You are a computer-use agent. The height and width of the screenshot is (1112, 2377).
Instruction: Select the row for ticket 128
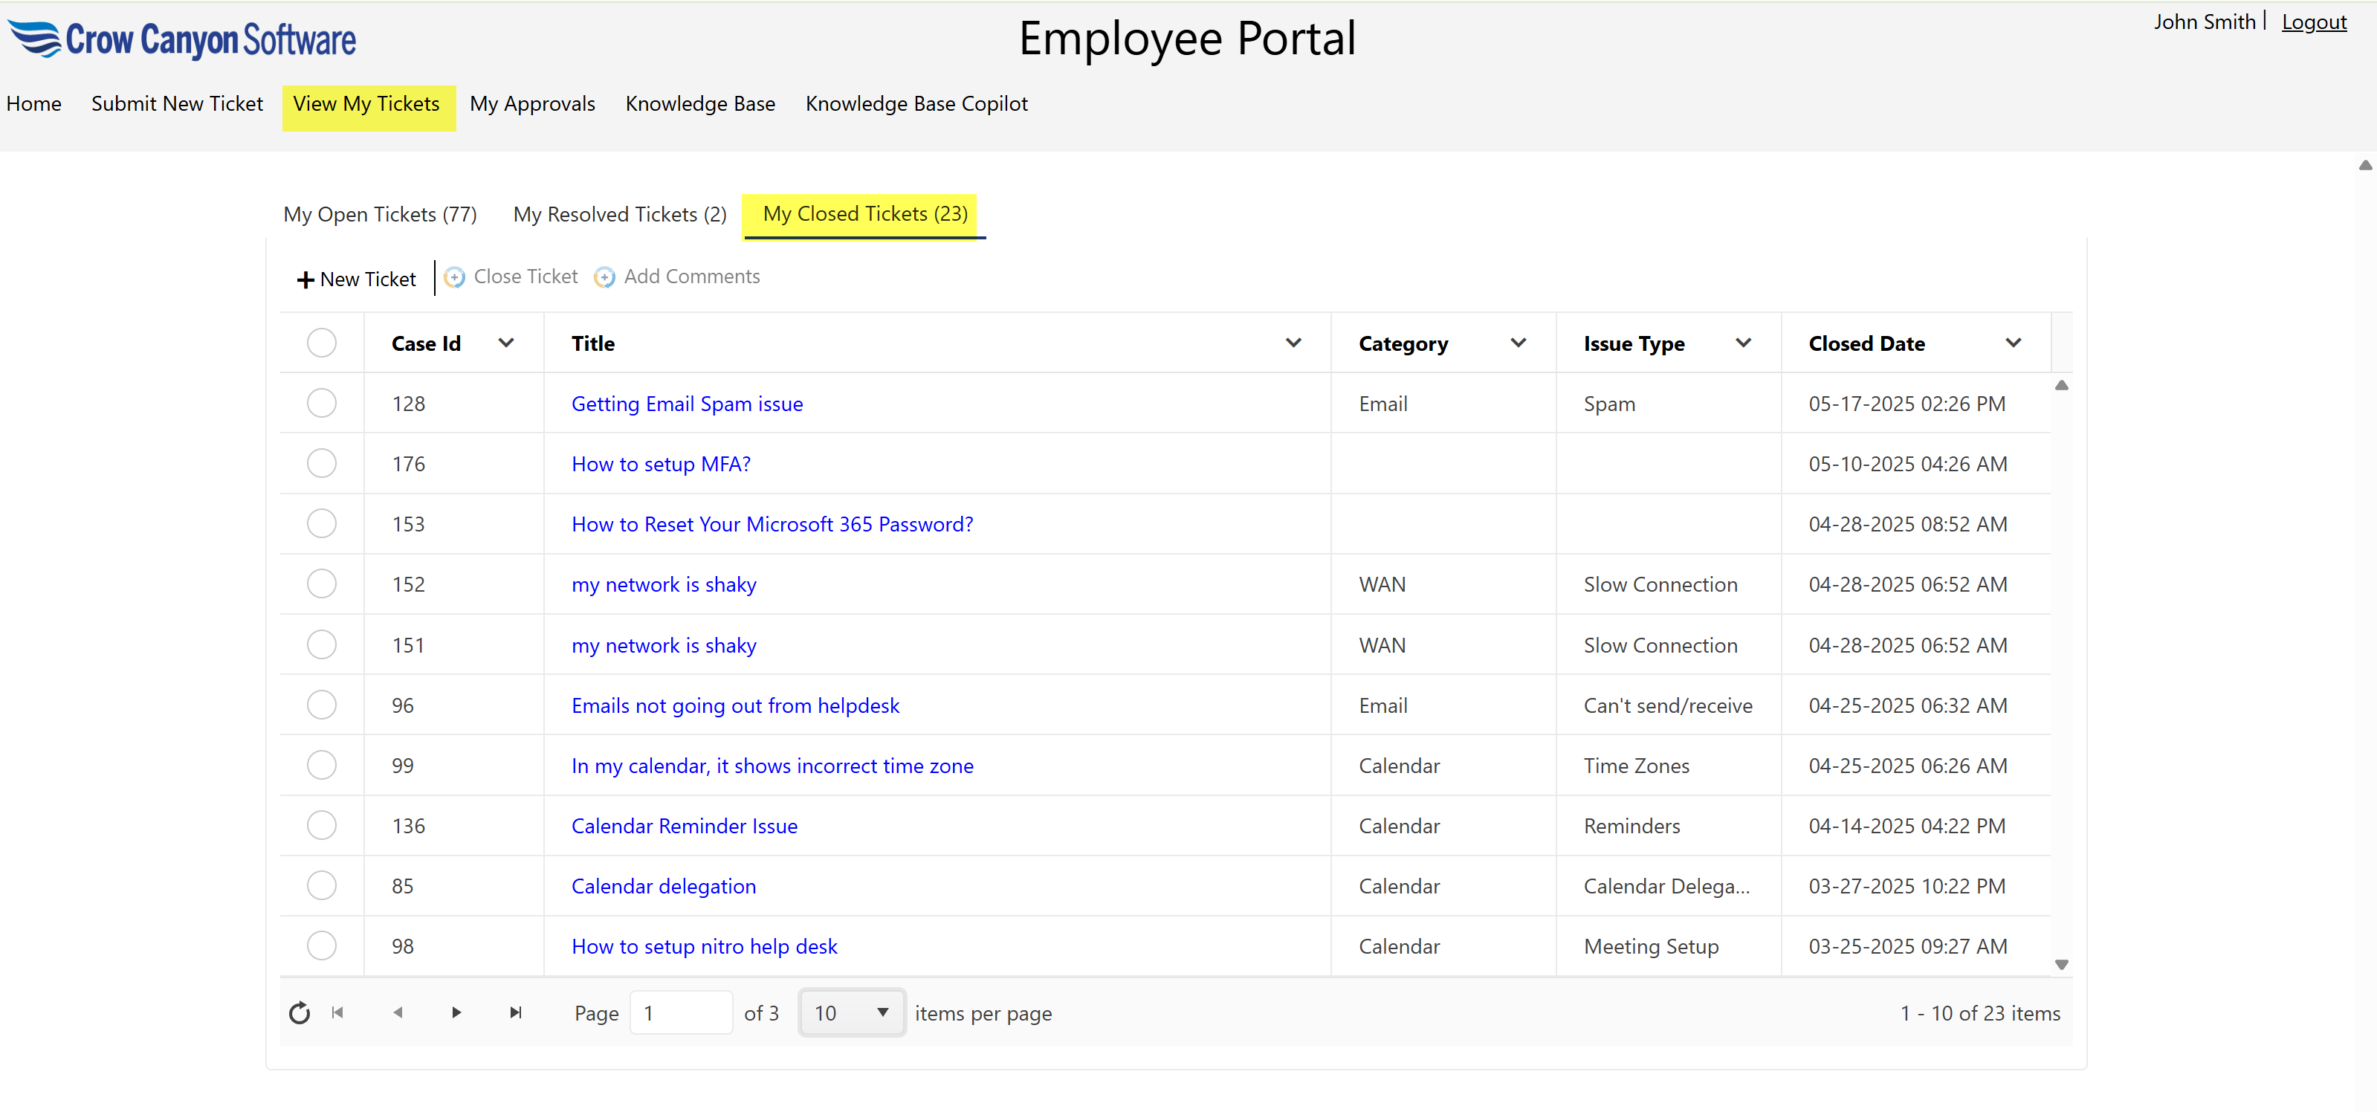point(321,404)
